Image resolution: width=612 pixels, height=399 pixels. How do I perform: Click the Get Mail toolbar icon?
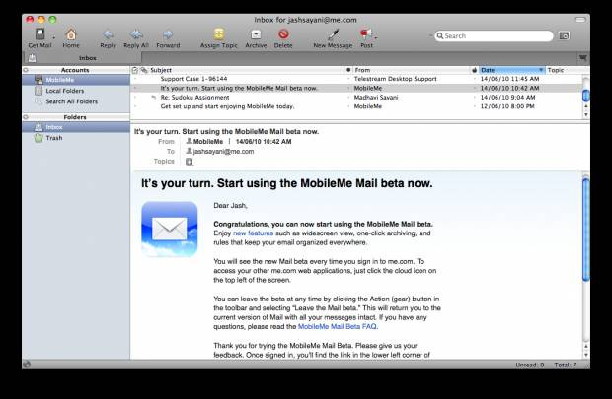pos(39,34)
